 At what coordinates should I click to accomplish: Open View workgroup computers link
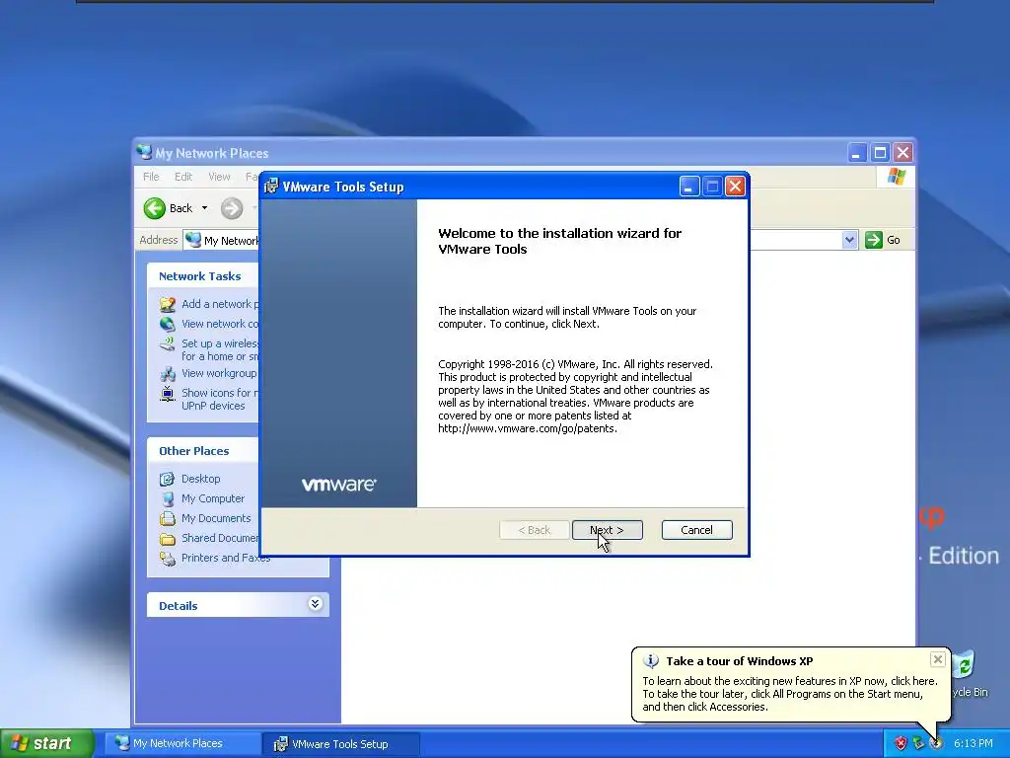coord(219,373)
